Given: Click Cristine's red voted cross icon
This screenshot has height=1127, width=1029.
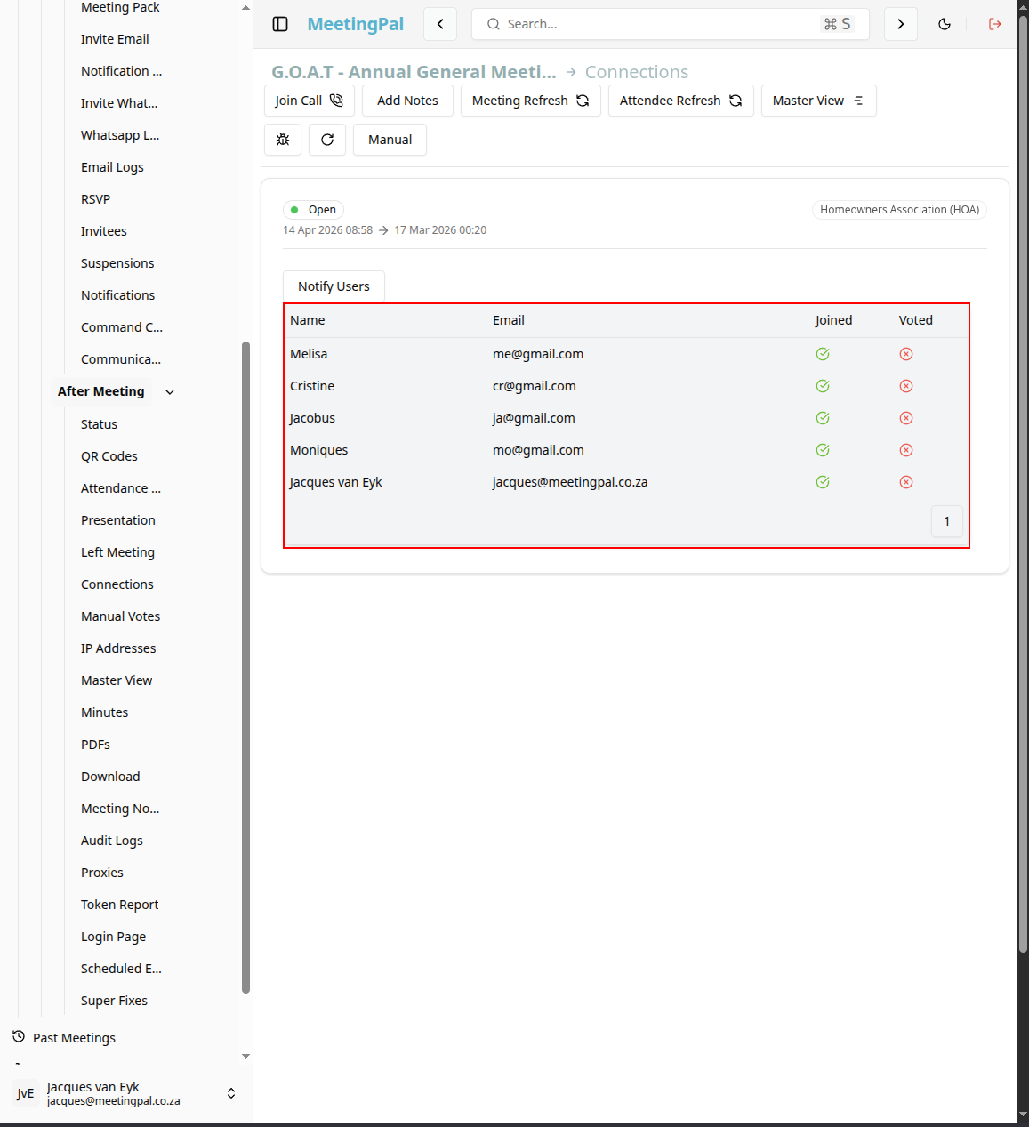Looking at the screenshot, I should click(x=906, y=386).
